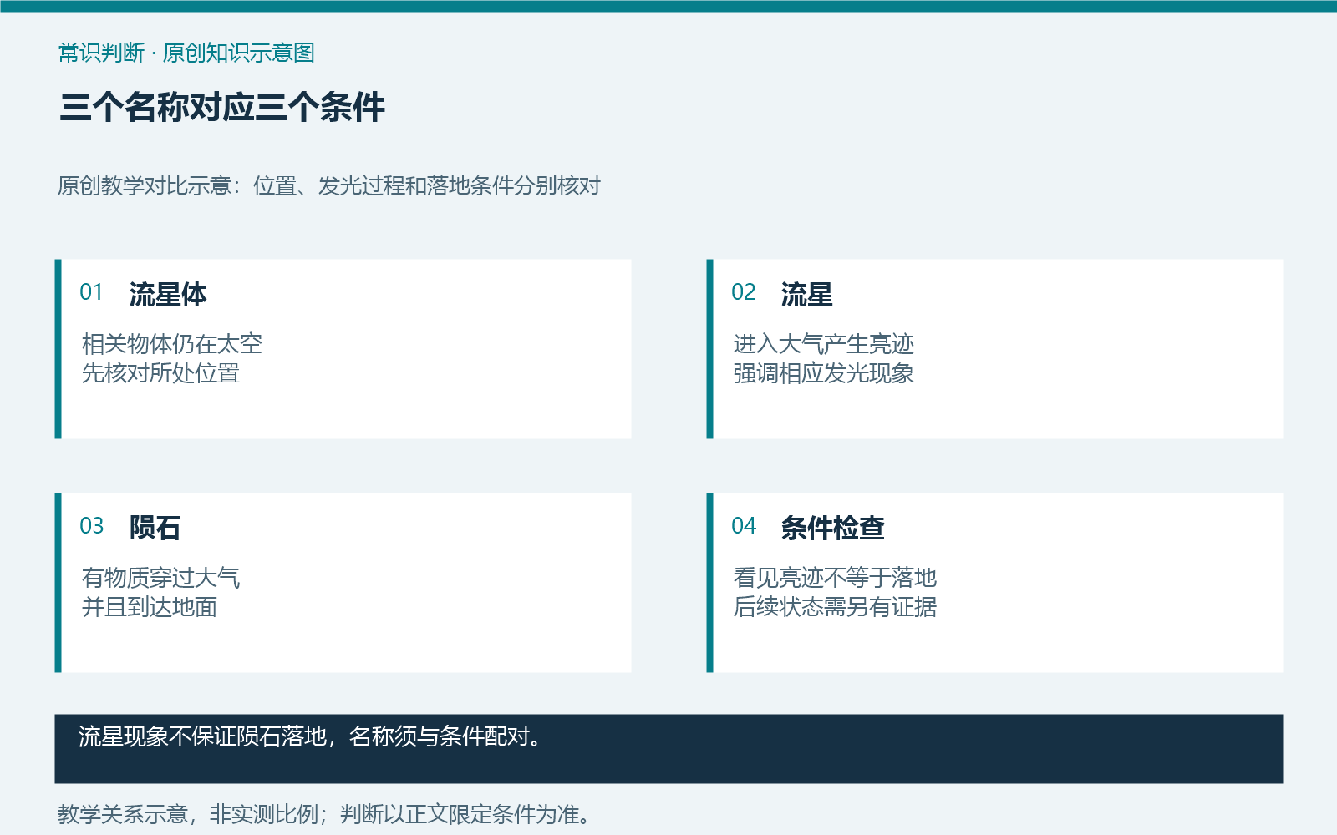Click the line 强调相应发光现象

tap(824, 372)
